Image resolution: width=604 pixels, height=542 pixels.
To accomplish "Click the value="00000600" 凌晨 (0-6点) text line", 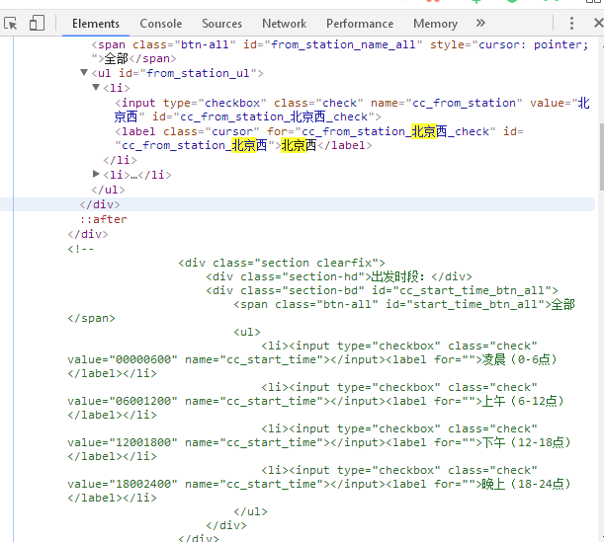I will click(x=312, y=359).
